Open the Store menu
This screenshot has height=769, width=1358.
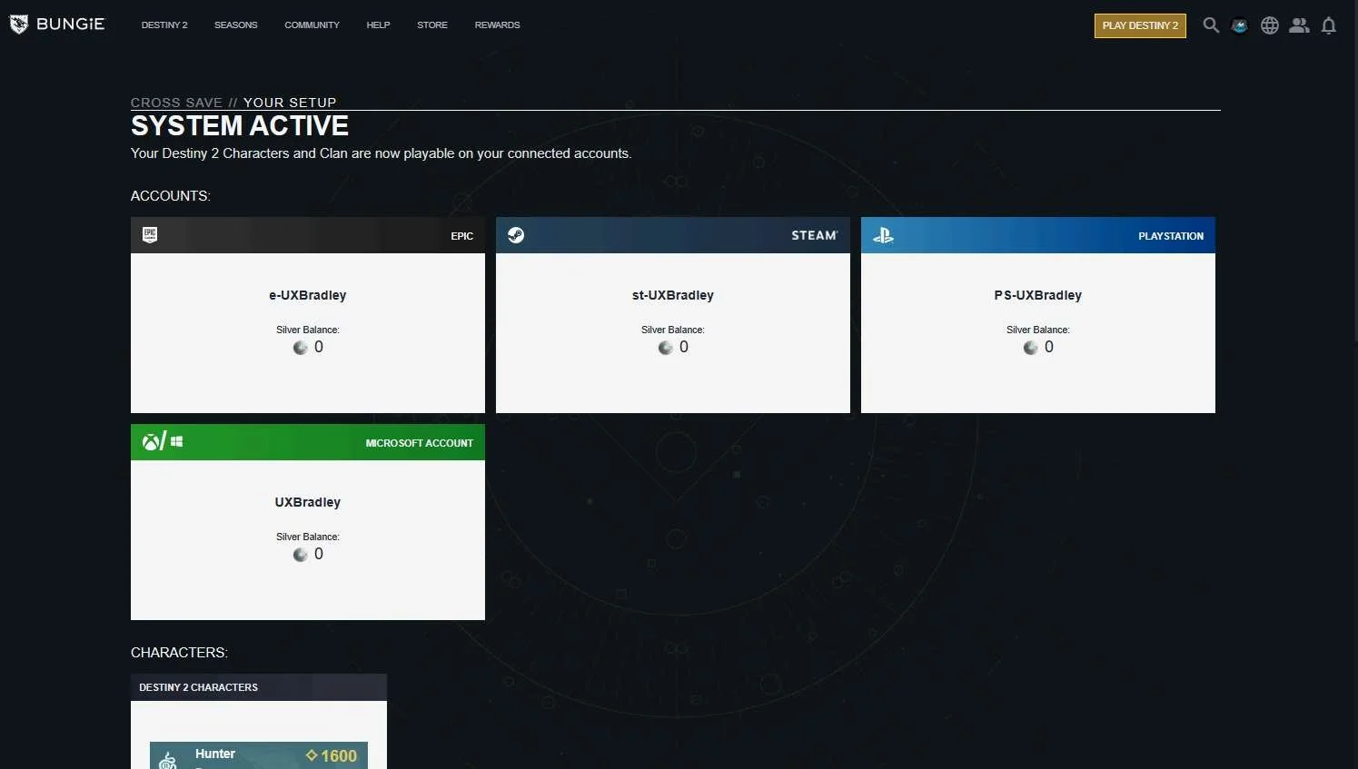click(432, 25)
